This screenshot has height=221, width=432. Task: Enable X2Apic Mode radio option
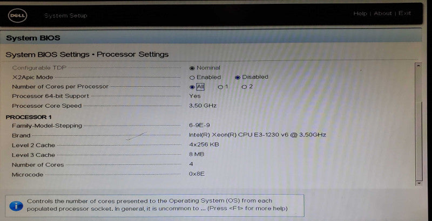[192, 78]
